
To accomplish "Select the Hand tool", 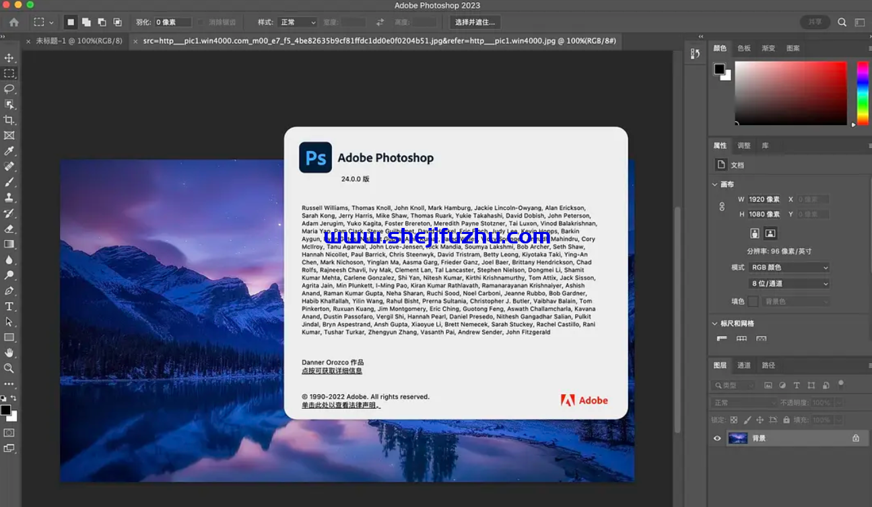I will [9, 352].
